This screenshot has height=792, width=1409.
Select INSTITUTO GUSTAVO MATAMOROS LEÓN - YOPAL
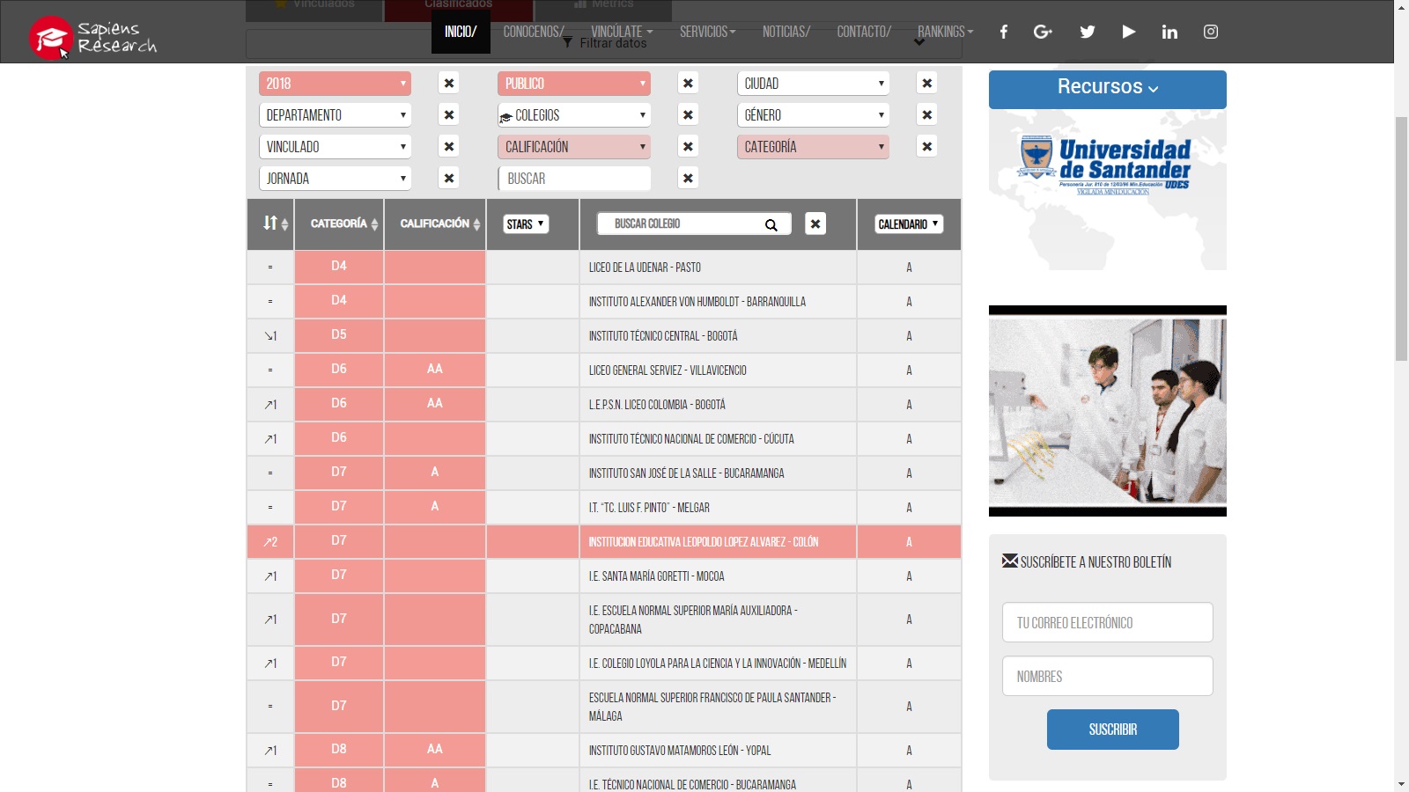click(680, 751)
